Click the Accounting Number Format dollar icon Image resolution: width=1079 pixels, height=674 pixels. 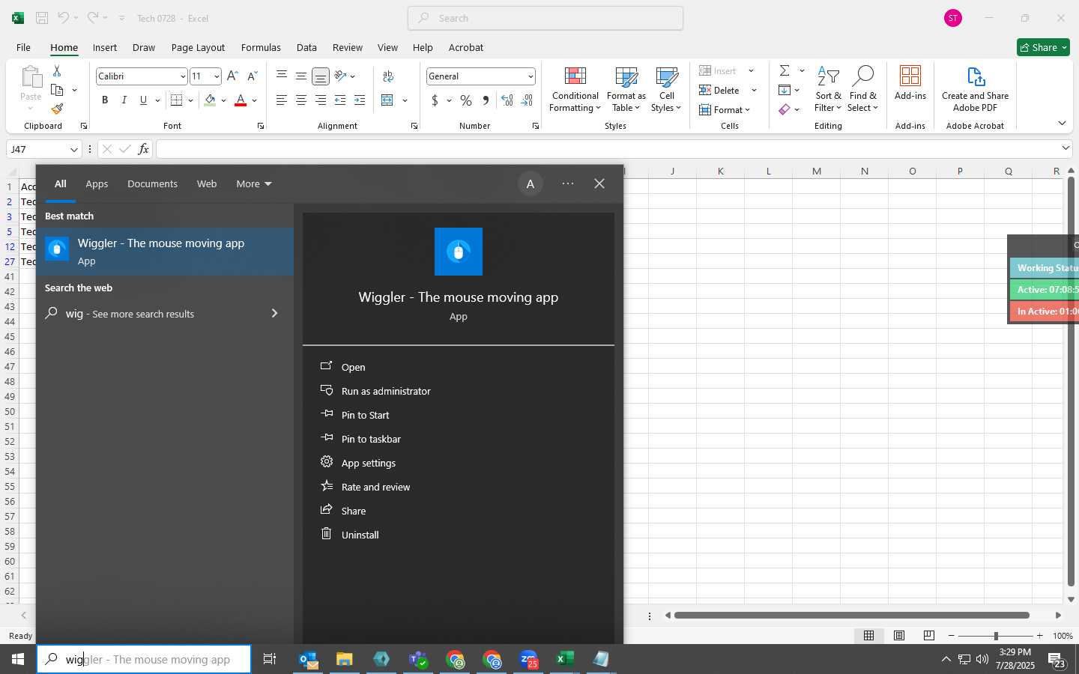(x=435, y=100)
